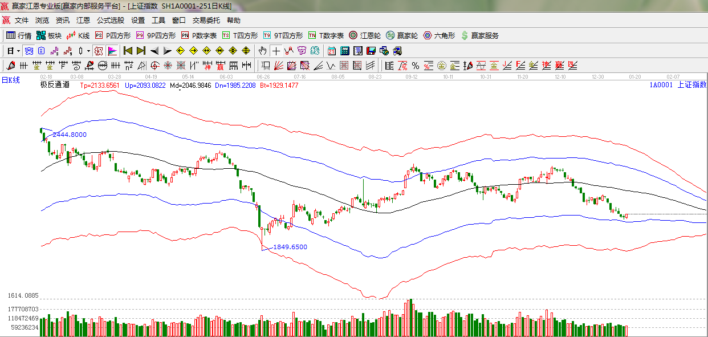The width and height of the screenshot is (708, 337).
Task: Jump to first bar arrow icon
Action: coord(128,51)
